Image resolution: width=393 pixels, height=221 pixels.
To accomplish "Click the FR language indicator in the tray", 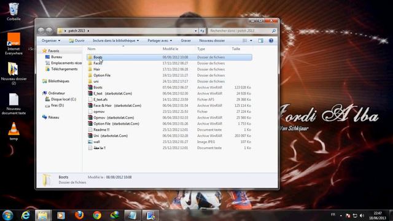I will point(333,215).
